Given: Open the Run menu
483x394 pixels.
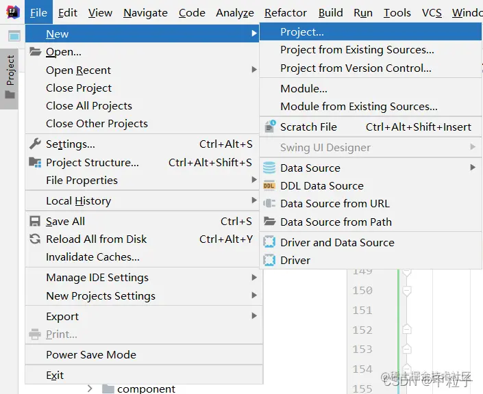Looking at the screenshot, I should pyautogui.click(x=363, y=12).
